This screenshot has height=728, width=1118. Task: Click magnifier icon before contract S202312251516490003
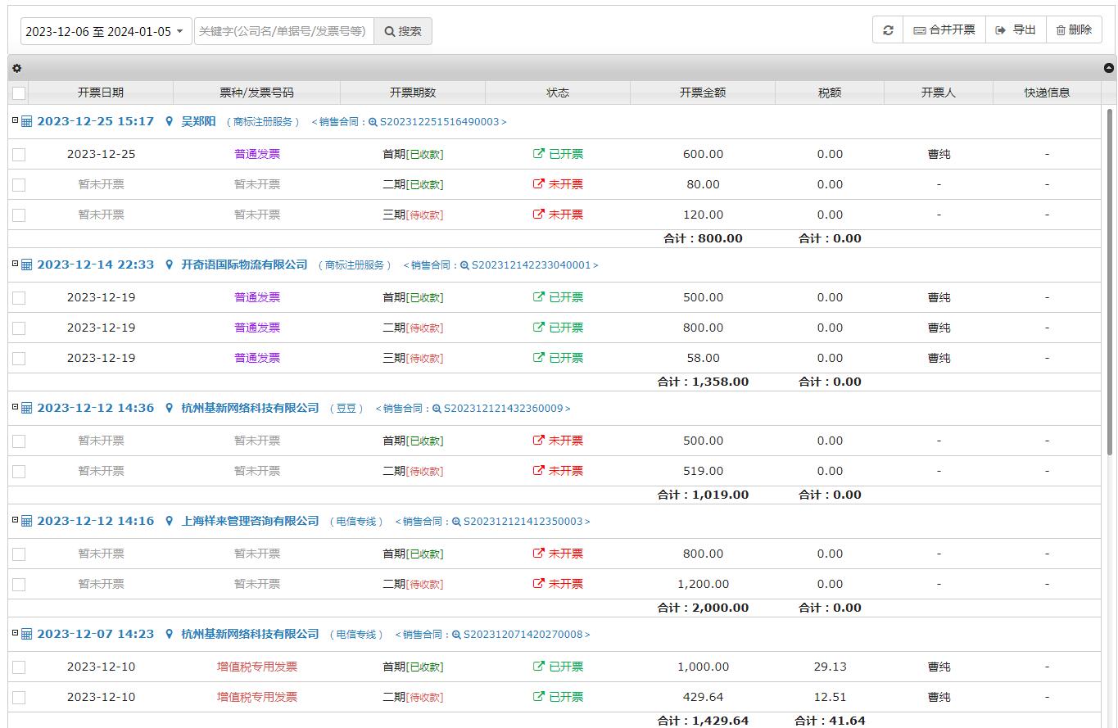click(x=373, y=122)
